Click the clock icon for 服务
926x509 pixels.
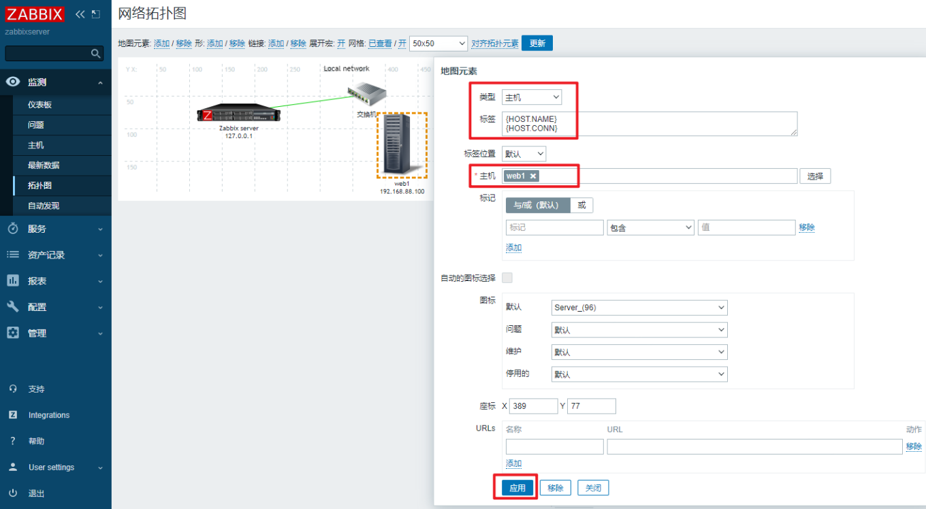[12, 229]
